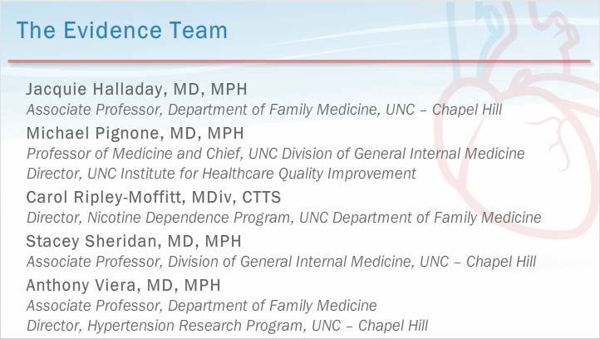Click the word 'Evidence' in the title

pyautogui.click(x=112, y=30)
